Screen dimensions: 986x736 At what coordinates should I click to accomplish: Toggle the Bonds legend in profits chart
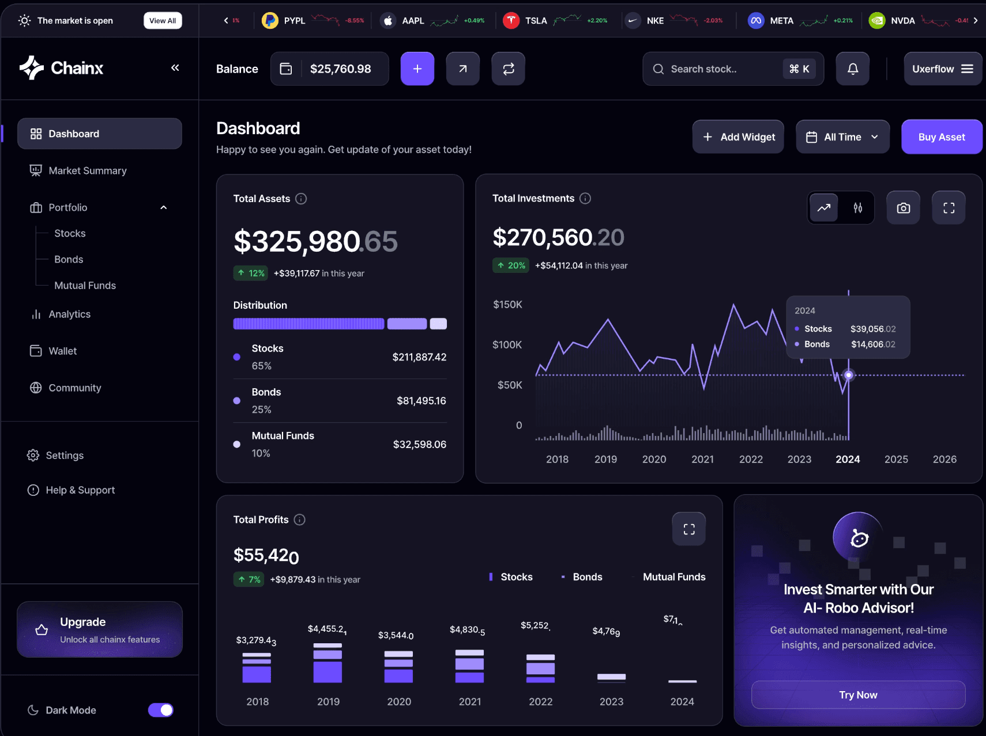pos(582,576)
